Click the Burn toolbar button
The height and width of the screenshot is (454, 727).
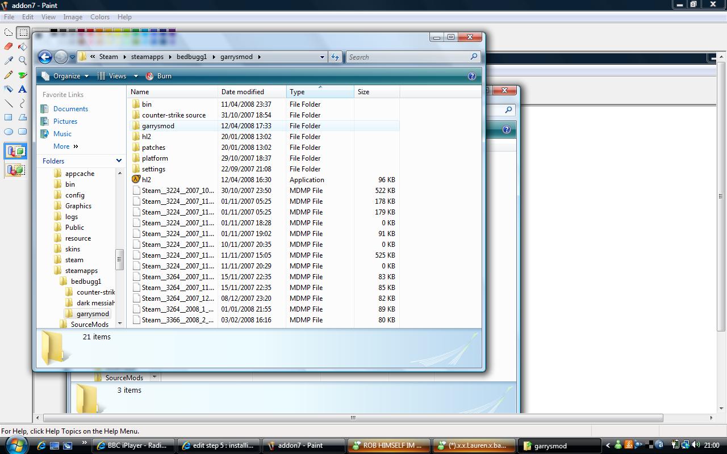coord(158,76)
